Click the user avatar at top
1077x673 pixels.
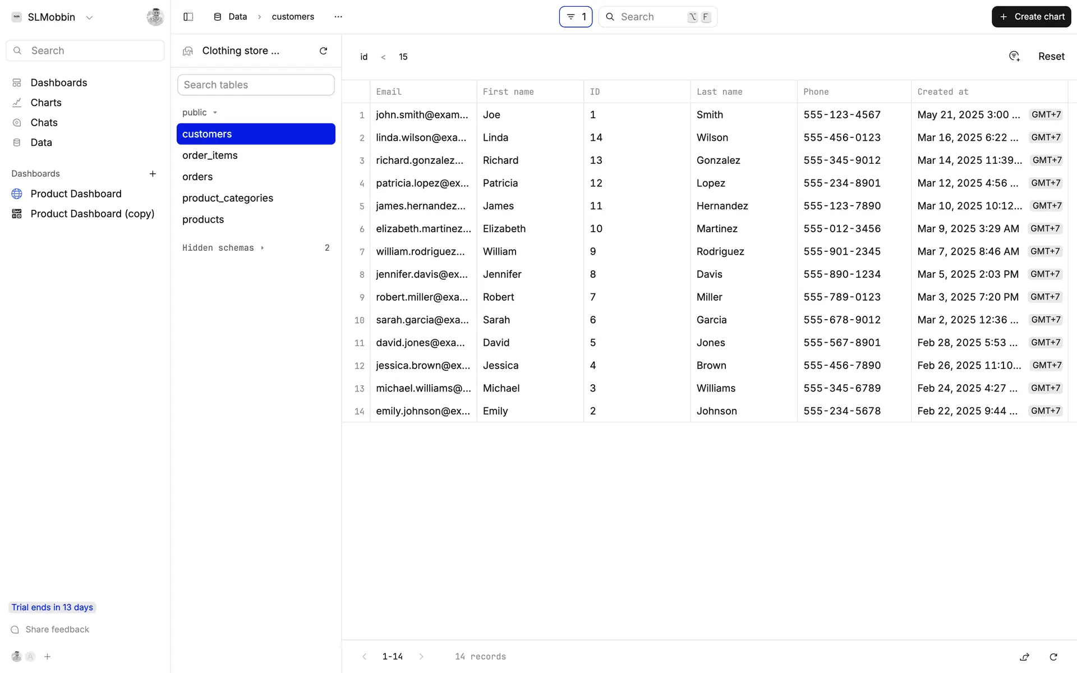[155, 17]
